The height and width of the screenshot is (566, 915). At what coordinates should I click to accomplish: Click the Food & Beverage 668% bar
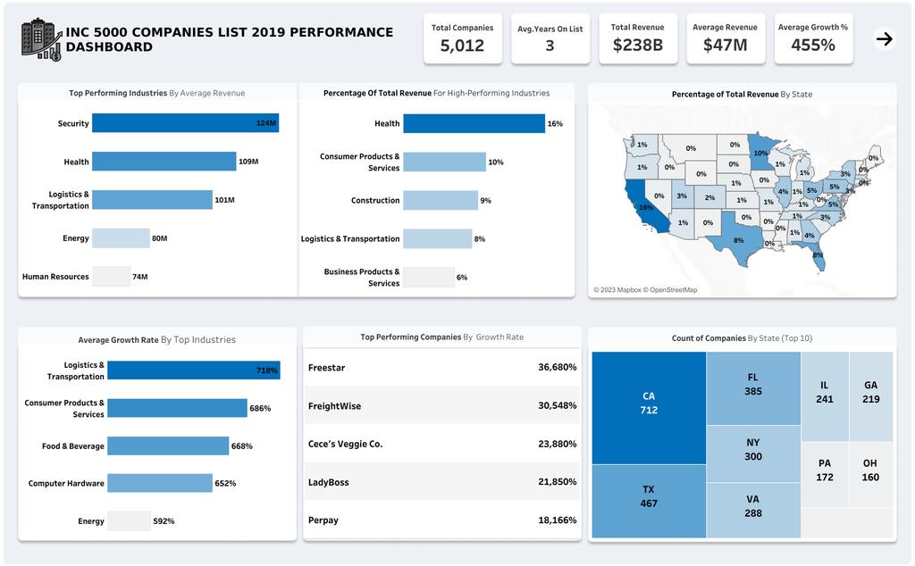coord(168,445)
